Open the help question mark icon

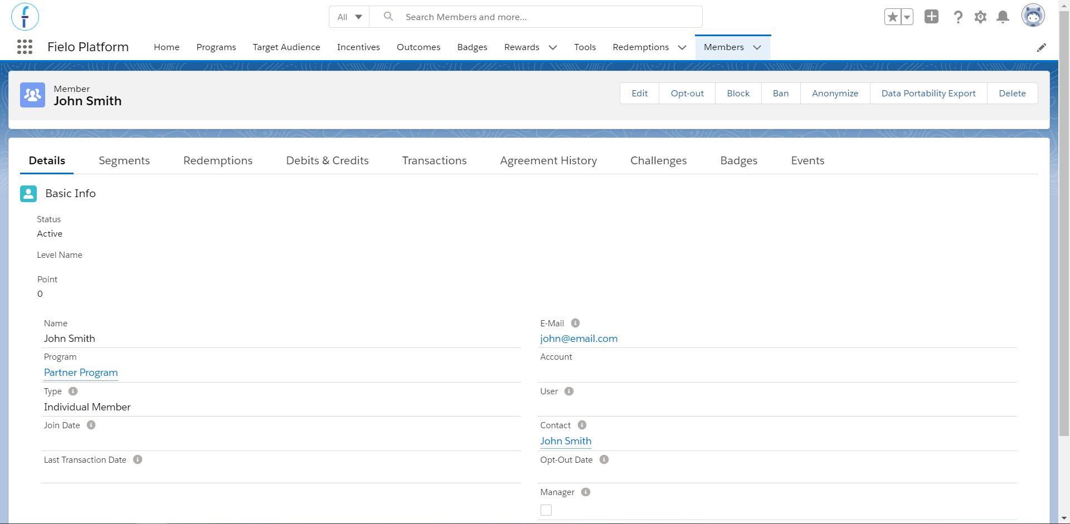[958, 17]
